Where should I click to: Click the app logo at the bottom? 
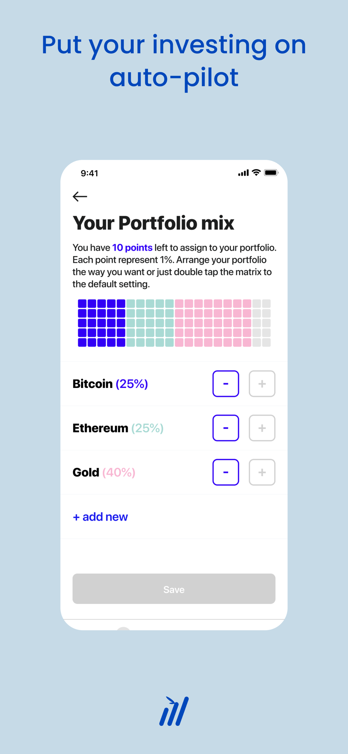click(x=174, y=711)
